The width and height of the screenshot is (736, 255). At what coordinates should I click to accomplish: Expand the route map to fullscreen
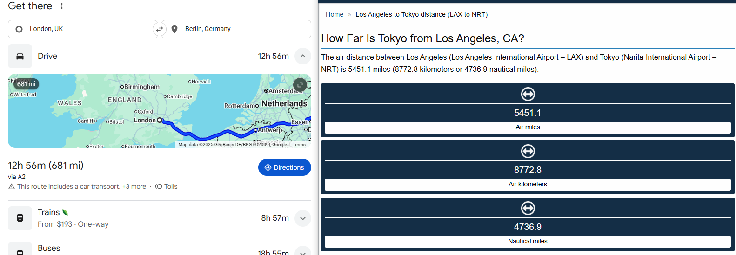pyautogui.click(x=300, y=84)
